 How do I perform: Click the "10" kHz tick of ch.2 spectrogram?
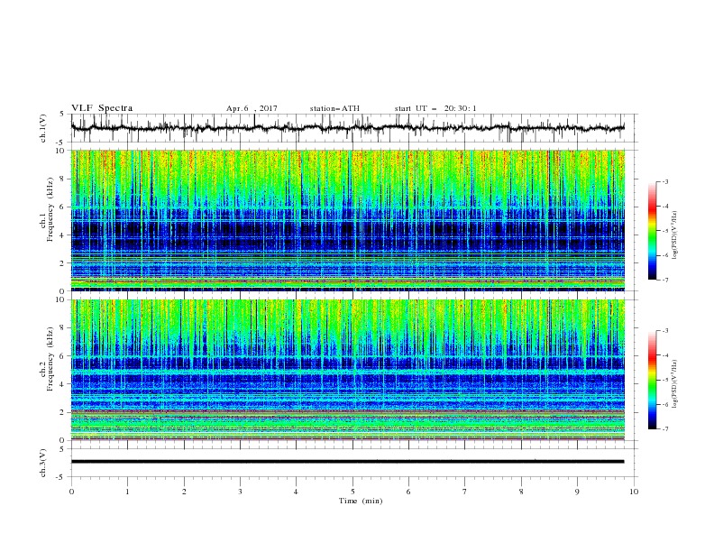point(60,299)
